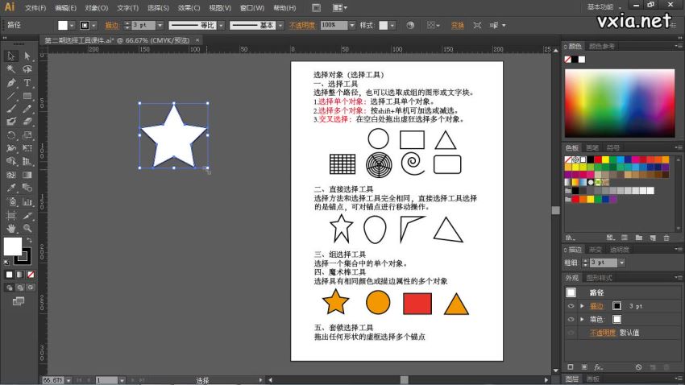The image size is (685, 385).
Task: Click the swap fill and stroke arrow
Action: pos(29,241)
